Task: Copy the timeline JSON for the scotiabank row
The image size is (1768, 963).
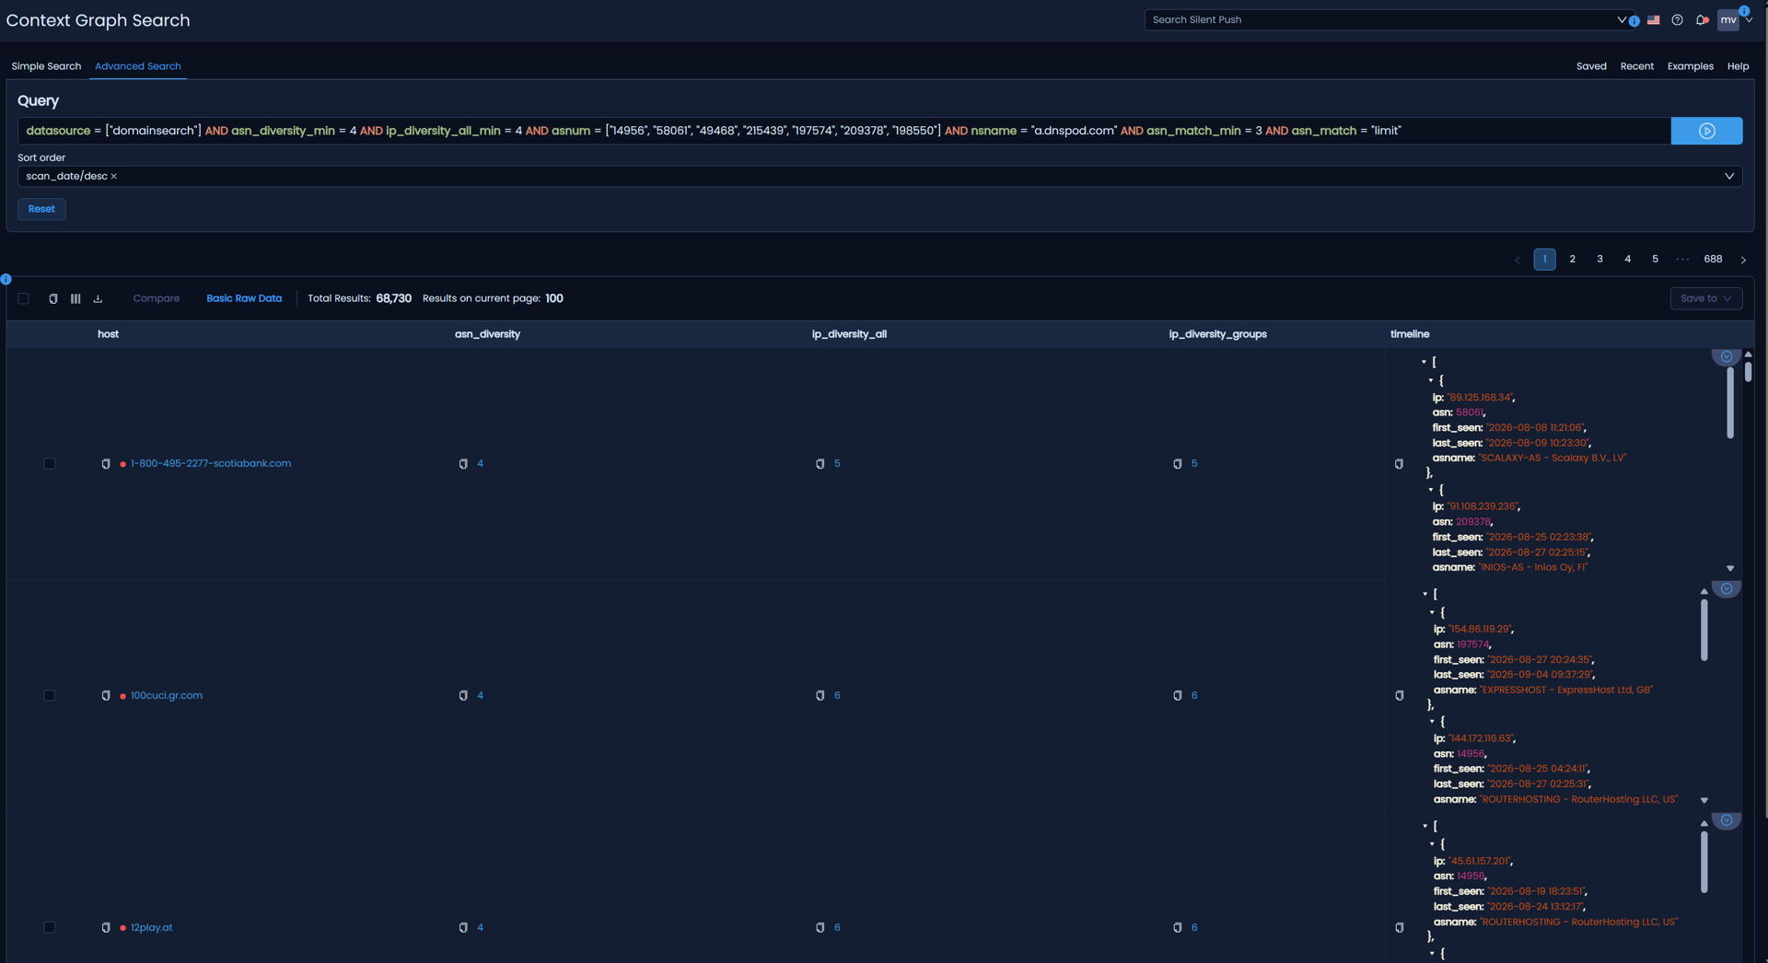Action: (x=1399, y=464)
